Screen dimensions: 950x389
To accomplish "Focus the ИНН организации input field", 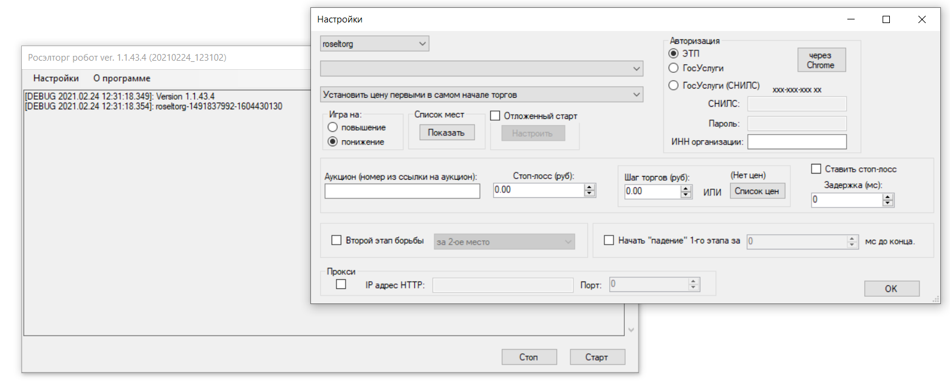I will tap(797, 141).
